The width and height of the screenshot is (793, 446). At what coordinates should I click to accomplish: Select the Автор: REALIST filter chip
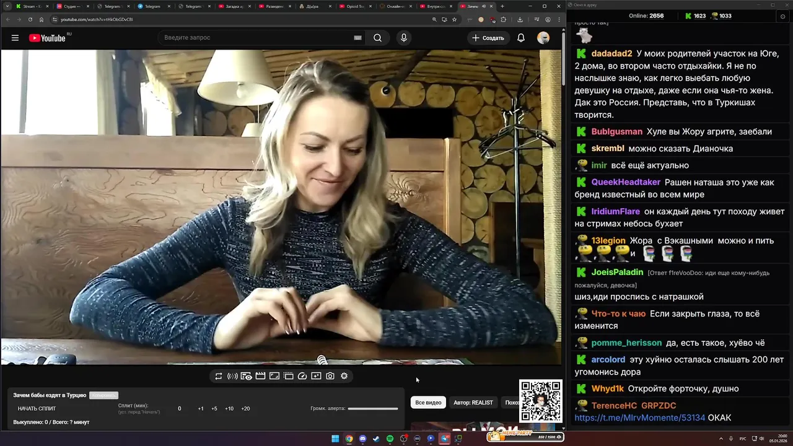pyautogui.click(x=473, y=403)
